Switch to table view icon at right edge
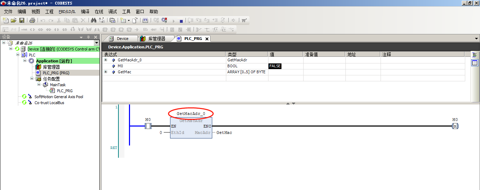The width and height of the screenshot is (480, 190). (x=475, y=63)
